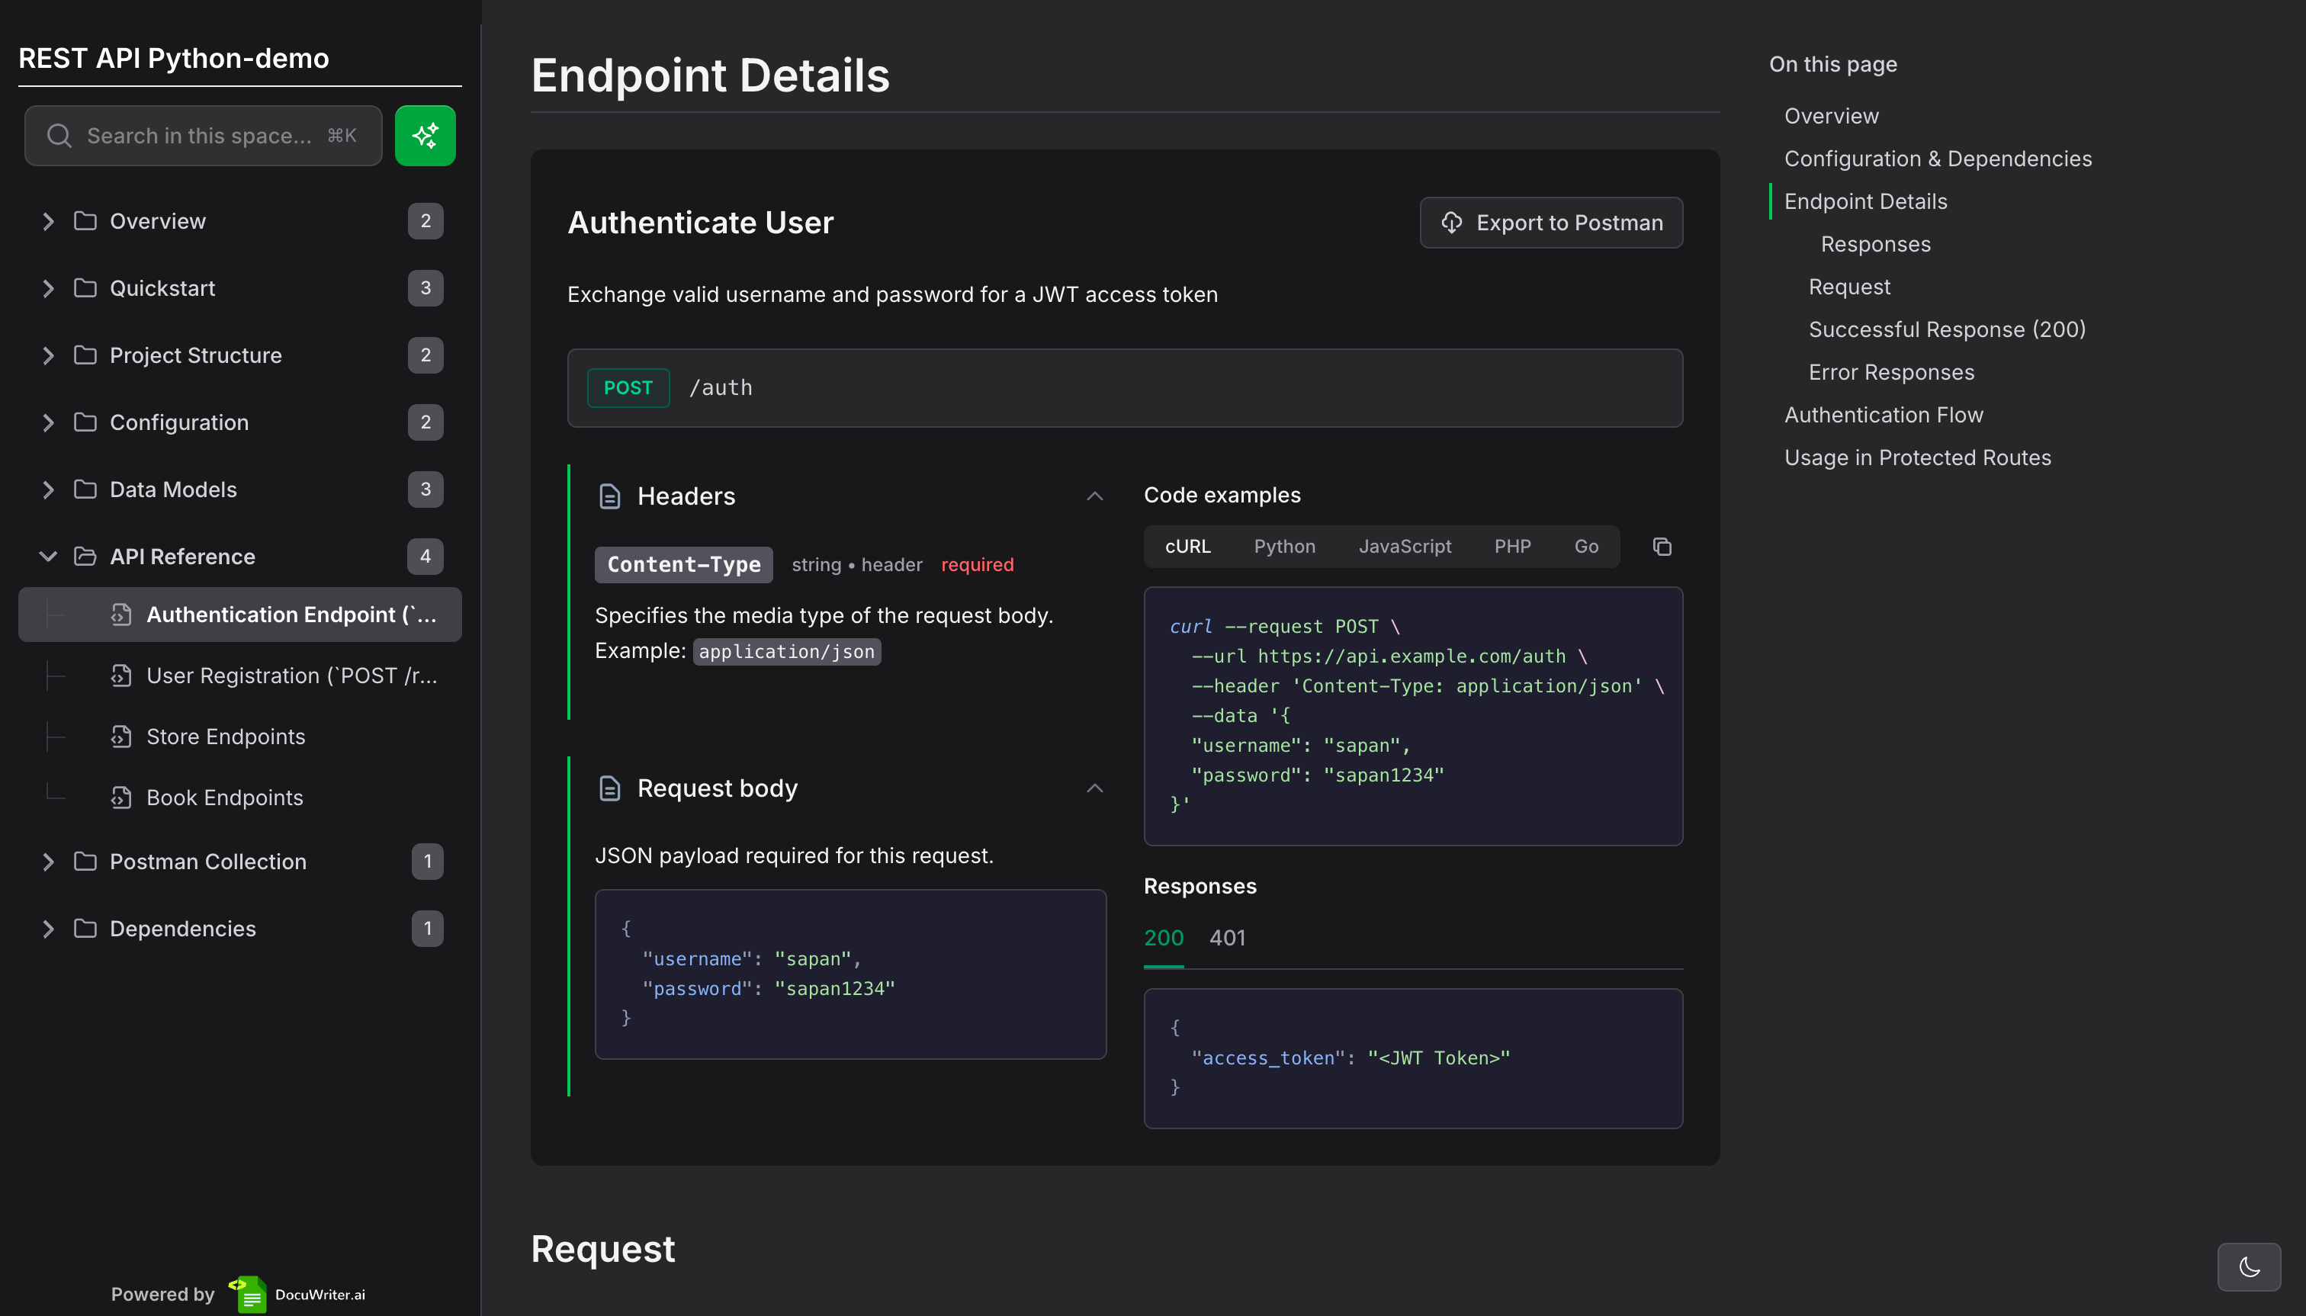Open Authentication Endpoint page in sidebar

239,615
